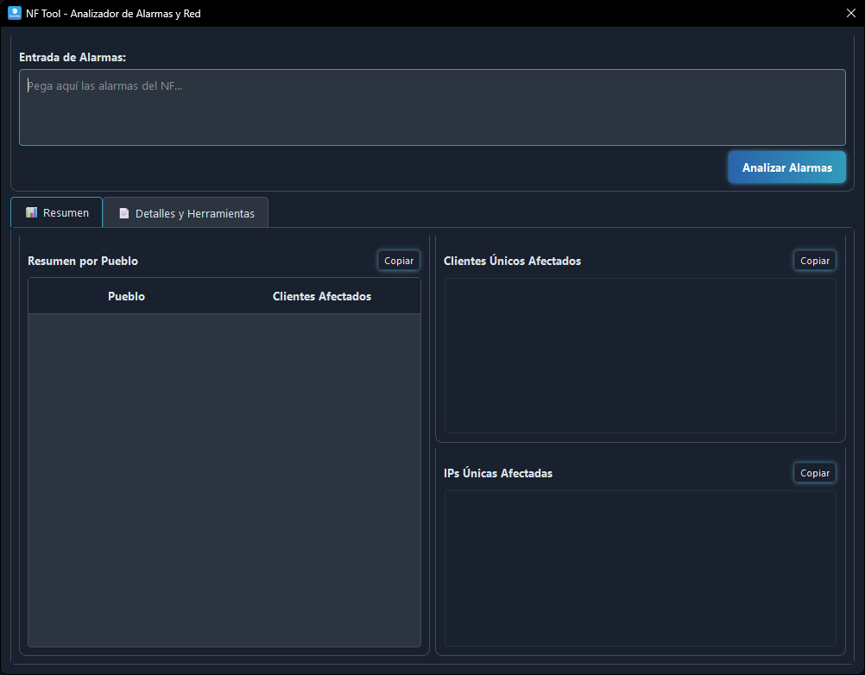The width and height of the screenshot is (865, 675).
Task: Click the Resumen por Pueblo heading
Action: pos(83,261)
